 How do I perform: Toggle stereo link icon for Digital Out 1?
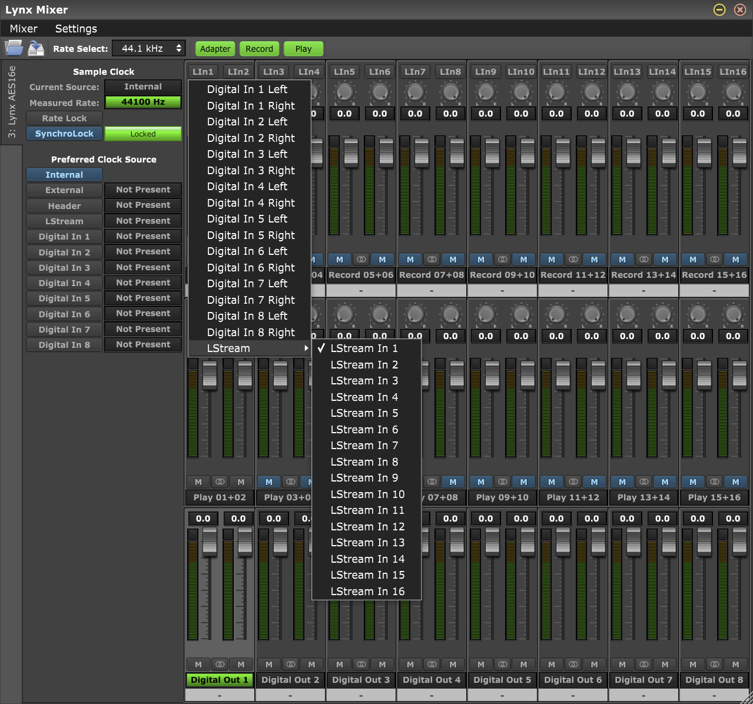pos(220,665)
